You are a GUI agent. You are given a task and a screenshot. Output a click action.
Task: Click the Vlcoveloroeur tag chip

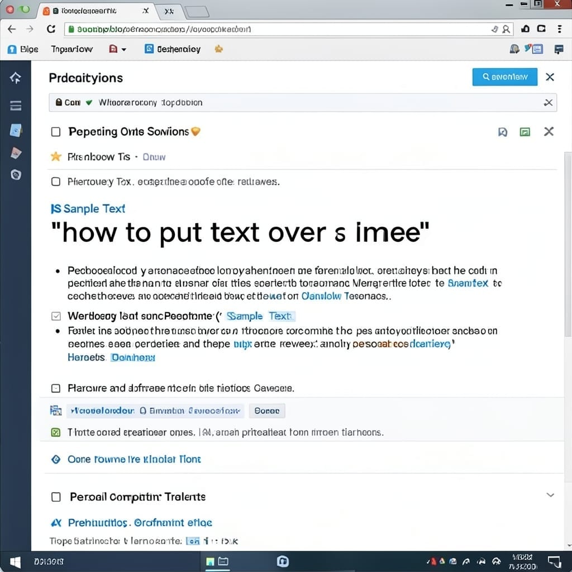(x=155, y=411)
